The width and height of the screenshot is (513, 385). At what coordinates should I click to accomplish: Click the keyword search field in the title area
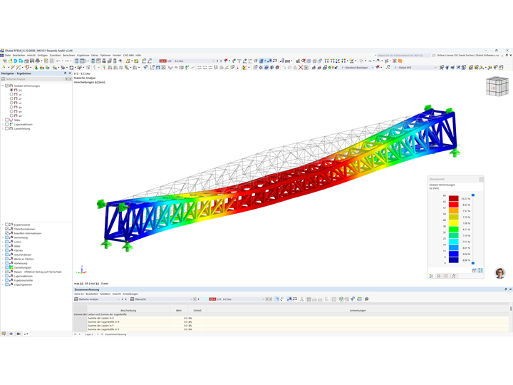(x=403, y=56)
